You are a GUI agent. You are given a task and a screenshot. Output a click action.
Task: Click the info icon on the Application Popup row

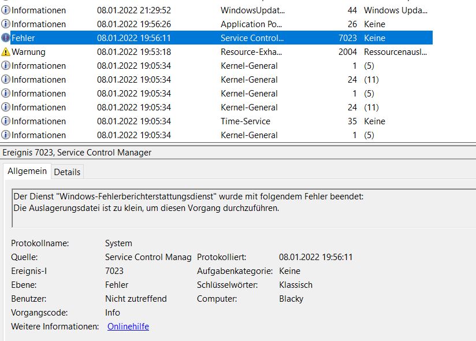click(x=6, y=24)
